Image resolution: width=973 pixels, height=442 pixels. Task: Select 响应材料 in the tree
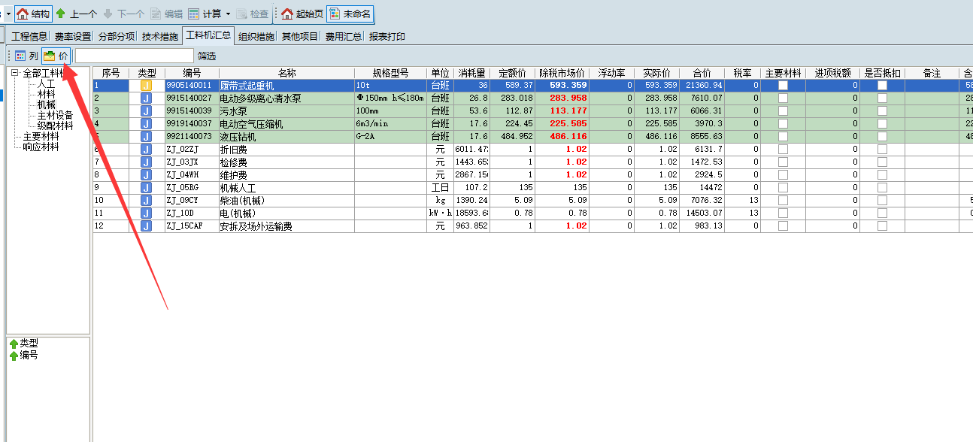tap(41, 147)
